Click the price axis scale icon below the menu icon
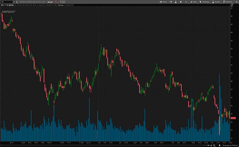 [232, 5]
